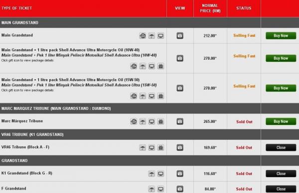Click the Normal Price (RM) column header
This screenshot has height=193, width=299.
pos(210,8)
